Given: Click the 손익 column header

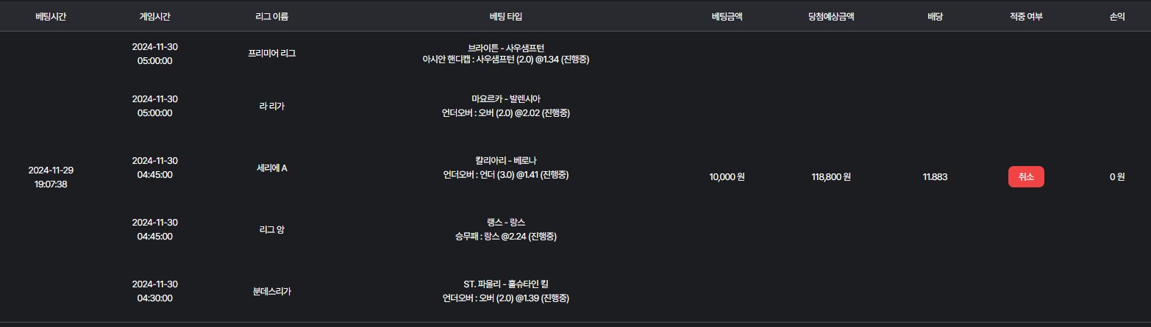Looking at the screenshot, I should tap(1117, 16).
